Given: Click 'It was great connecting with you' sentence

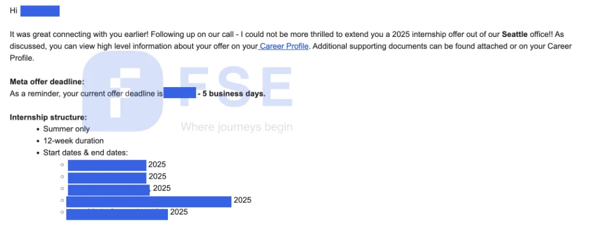Looking at the screenshot, I should [77, 34].
